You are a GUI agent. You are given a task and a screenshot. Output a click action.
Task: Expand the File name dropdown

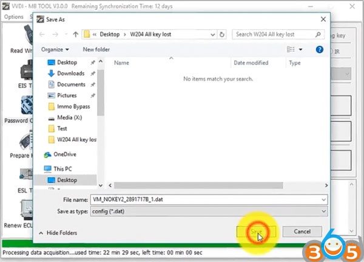point(323,199)
